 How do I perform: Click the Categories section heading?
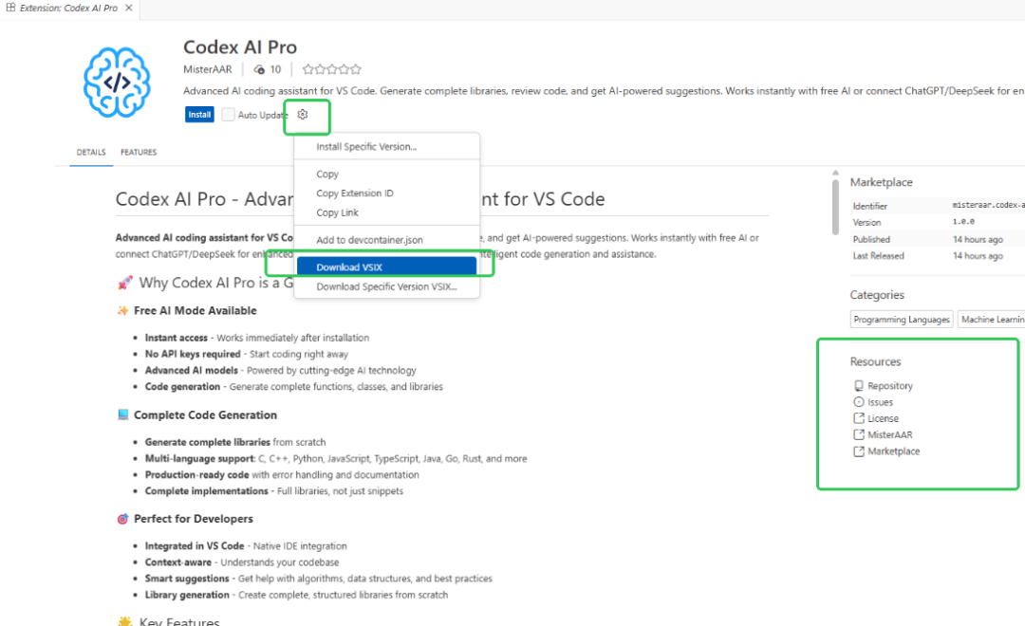877,295
